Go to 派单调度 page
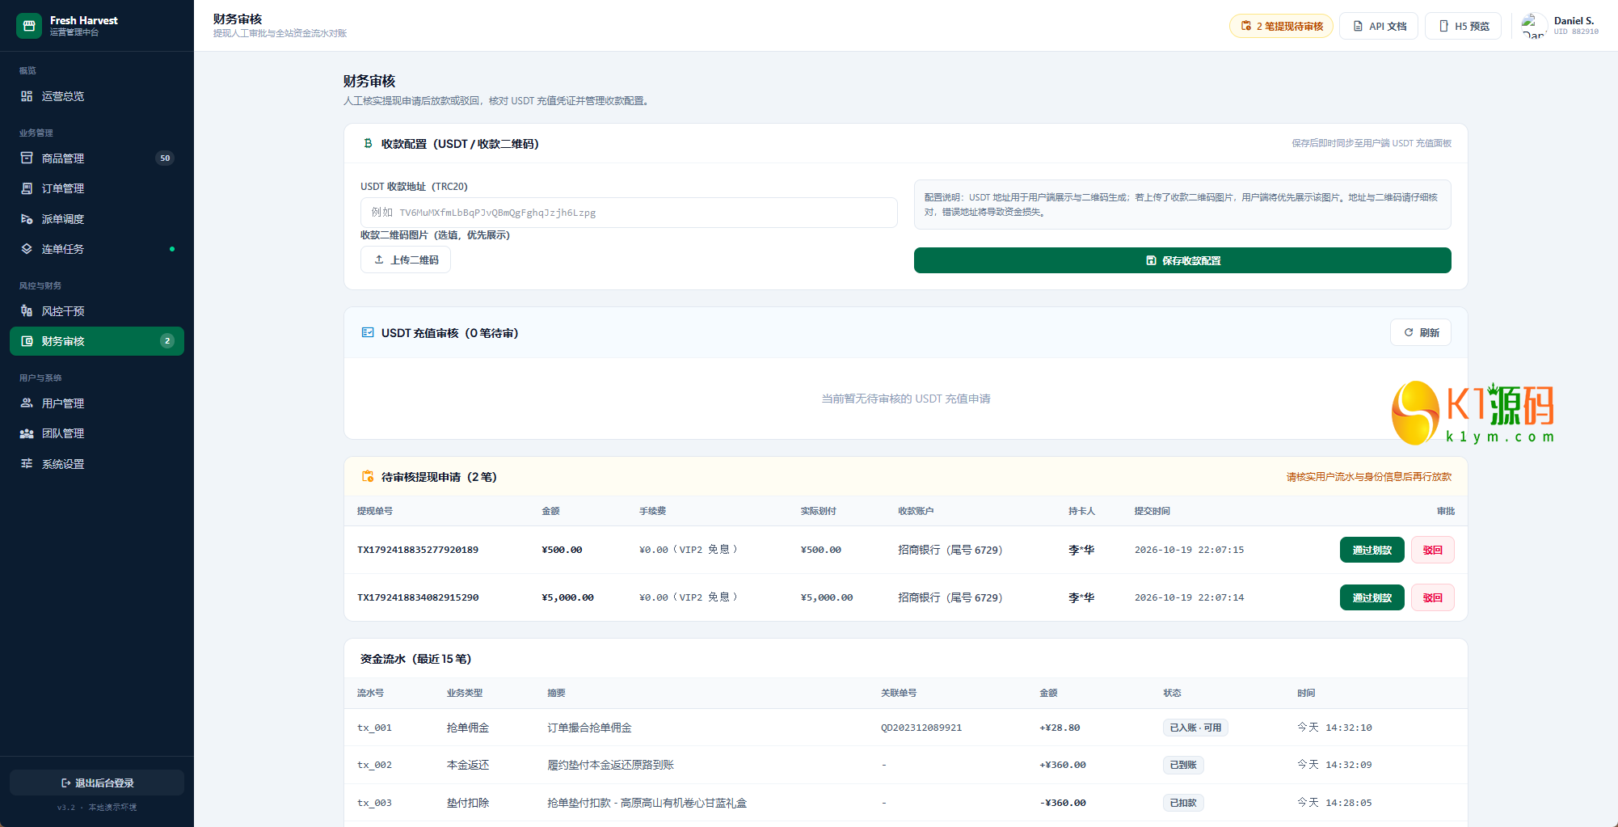 click(97, 219)
